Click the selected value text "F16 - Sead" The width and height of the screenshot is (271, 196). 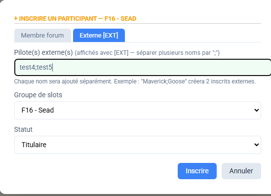tap(38, 110)
